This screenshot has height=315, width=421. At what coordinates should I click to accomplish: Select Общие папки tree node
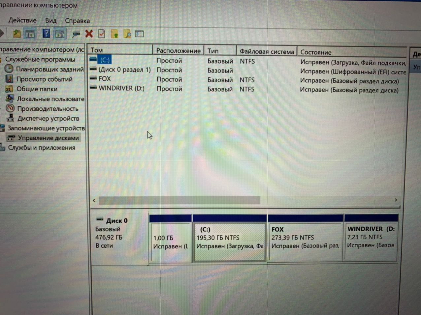click(37, 89)
